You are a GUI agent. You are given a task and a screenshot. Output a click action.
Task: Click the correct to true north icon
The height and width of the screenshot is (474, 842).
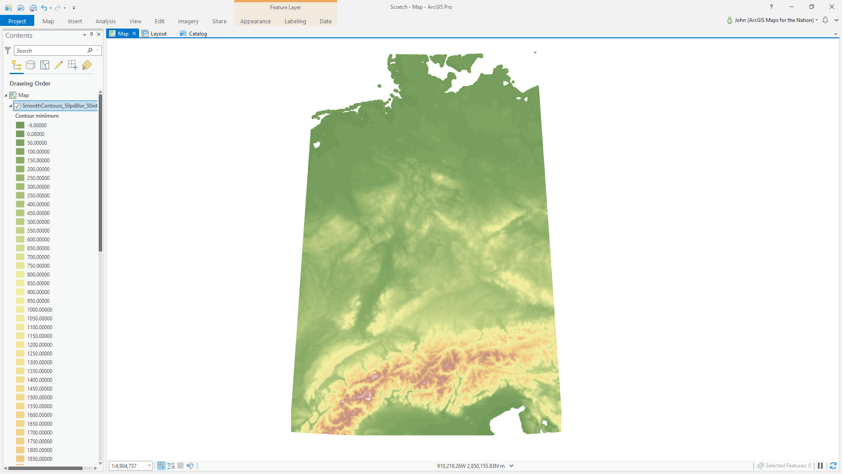point(190,466)
